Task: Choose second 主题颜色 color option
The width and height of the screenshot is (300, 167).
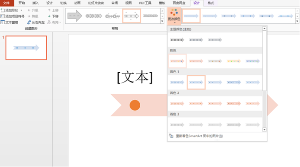Action: coord(196,40)
